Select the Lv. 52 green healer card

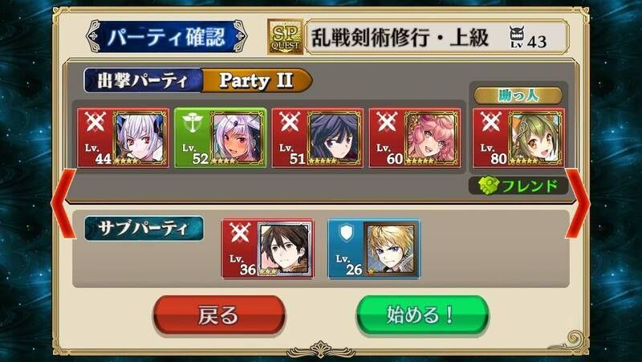[x=220, y=137]
